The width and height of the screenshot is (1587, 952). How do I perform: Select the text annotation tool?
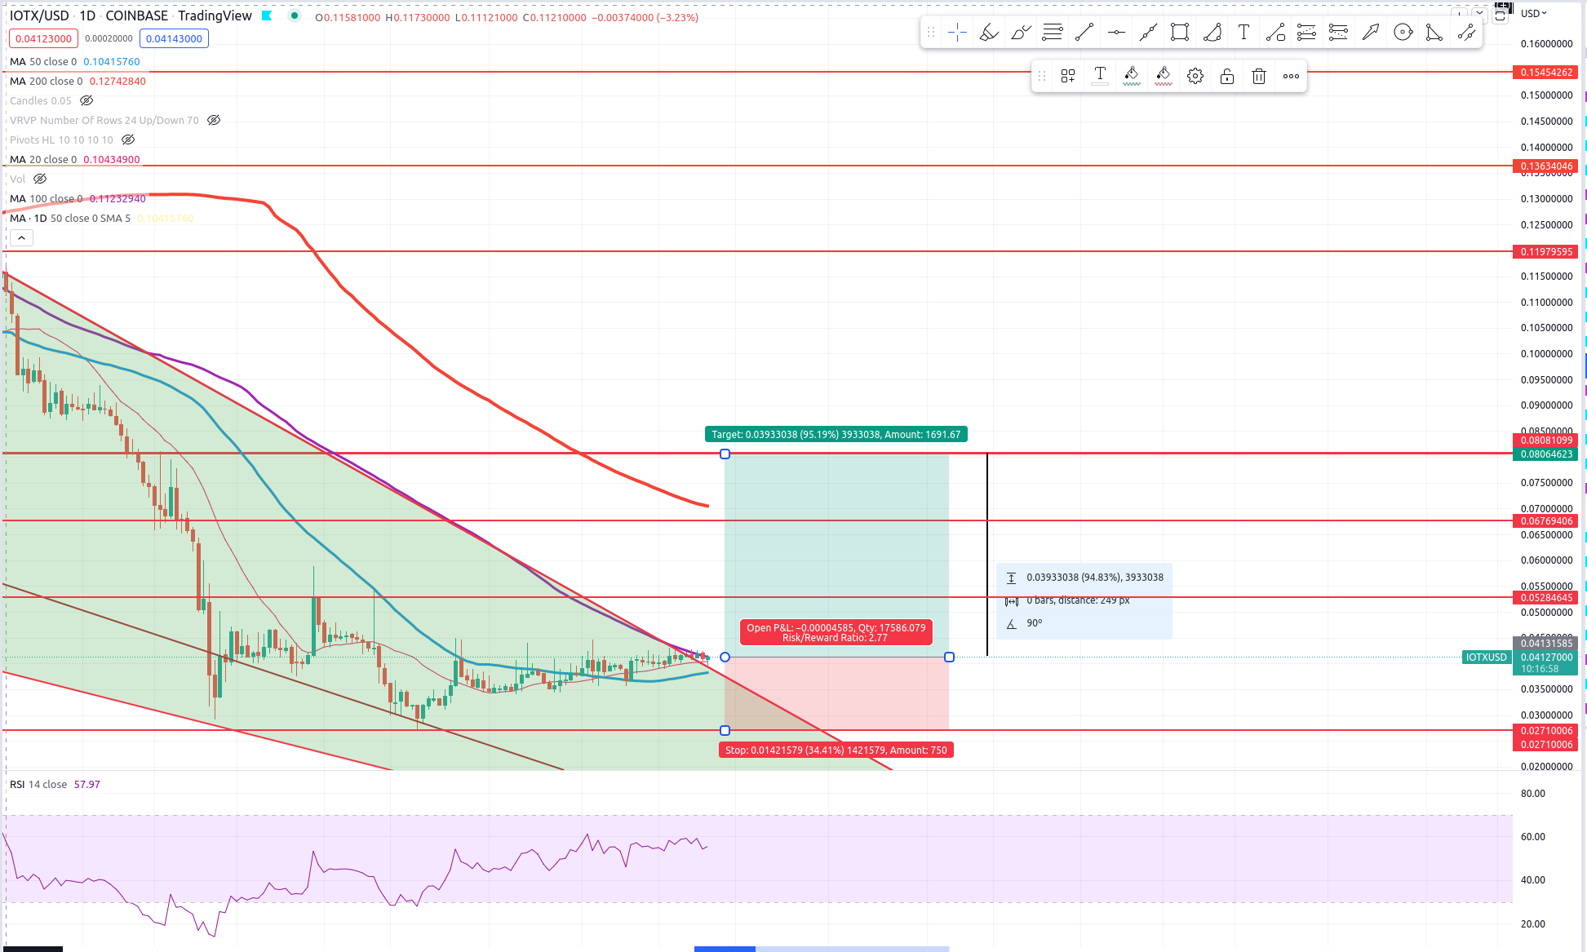coord(1243,33)
